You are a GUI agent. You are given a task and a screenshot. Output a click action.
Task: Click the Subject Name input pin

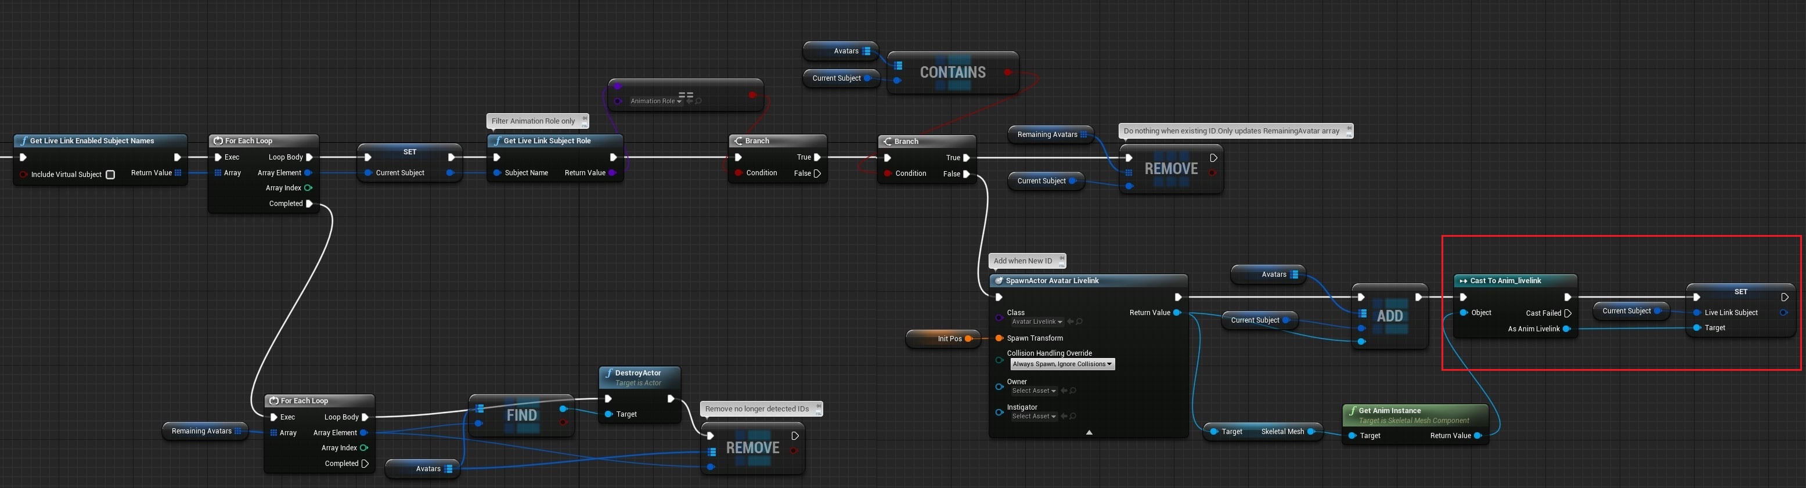(497, 173)
